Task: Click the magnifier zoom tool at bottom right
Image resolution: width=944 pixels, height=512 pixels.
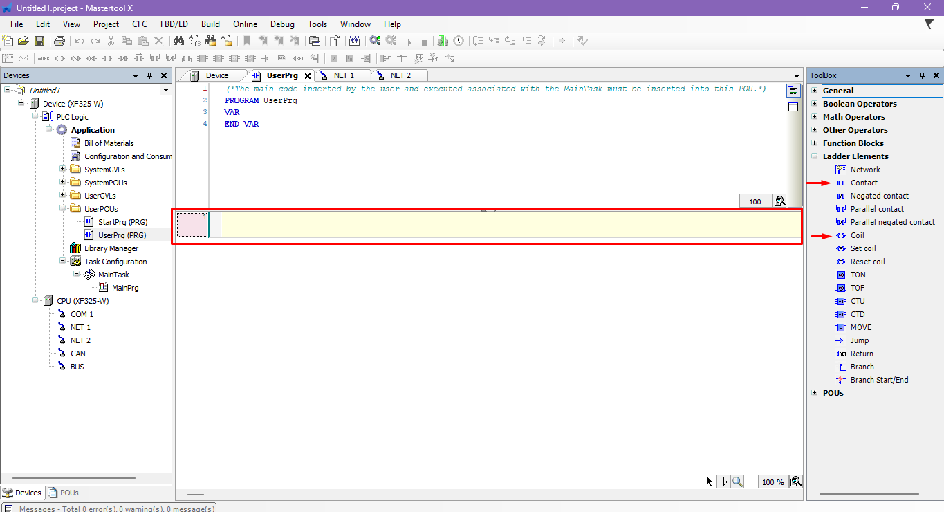Action: [x=737, y=482]
